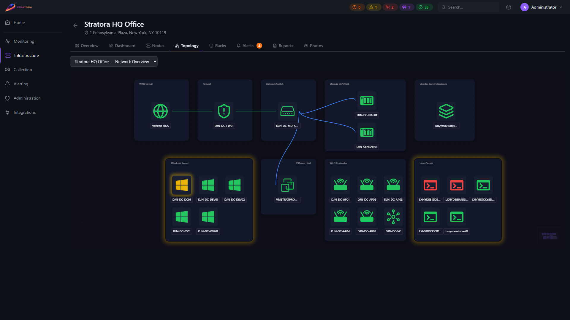Select the red LXNYDEB12DE Linux server icon

[x=430, y=185]
